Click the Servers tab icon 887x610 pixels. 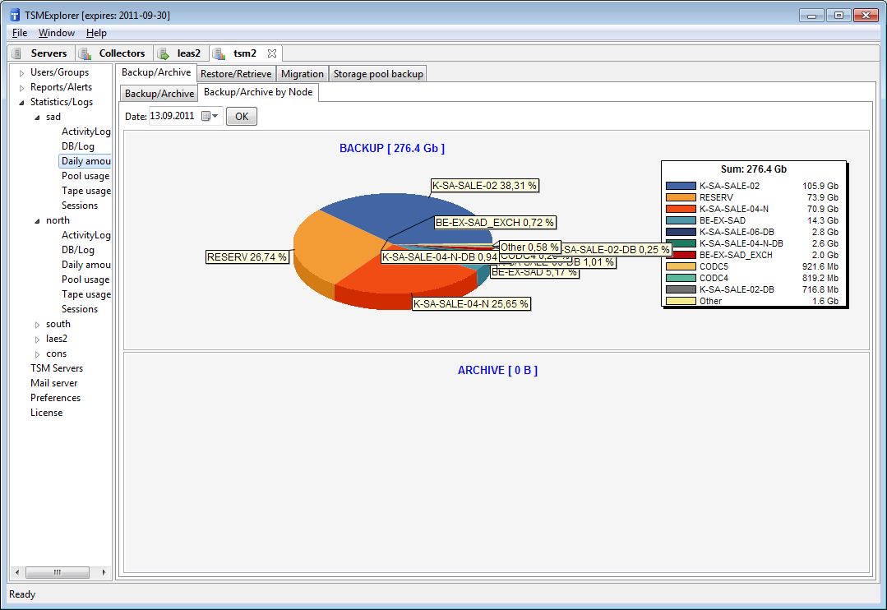[x=17, y=53]
